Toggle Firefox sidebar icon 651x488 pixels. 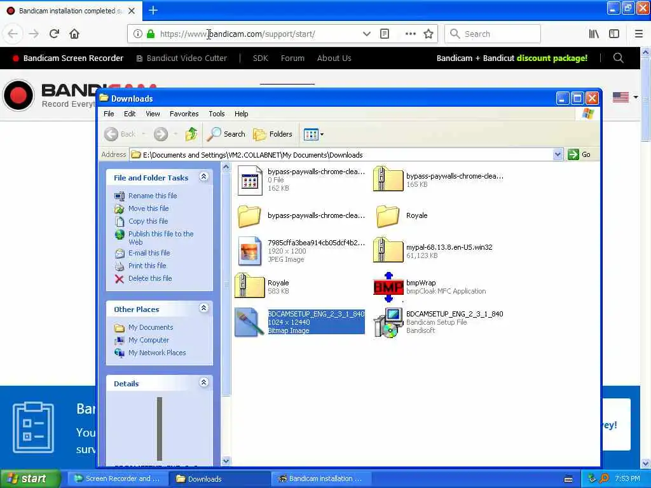coord(614,34)
